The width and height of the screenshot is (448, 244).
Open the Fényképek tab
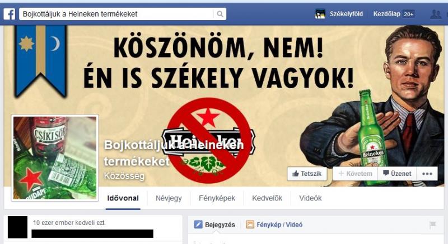pyautogui.click(x=217, y=198)
